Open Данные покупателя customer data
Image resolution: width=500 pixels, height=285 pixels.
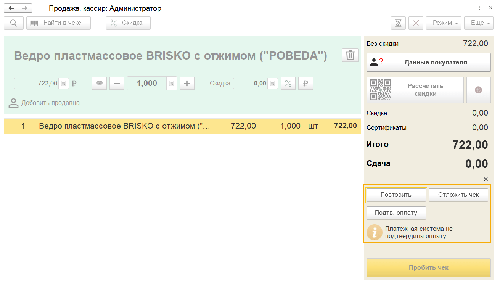pos(428,62)
